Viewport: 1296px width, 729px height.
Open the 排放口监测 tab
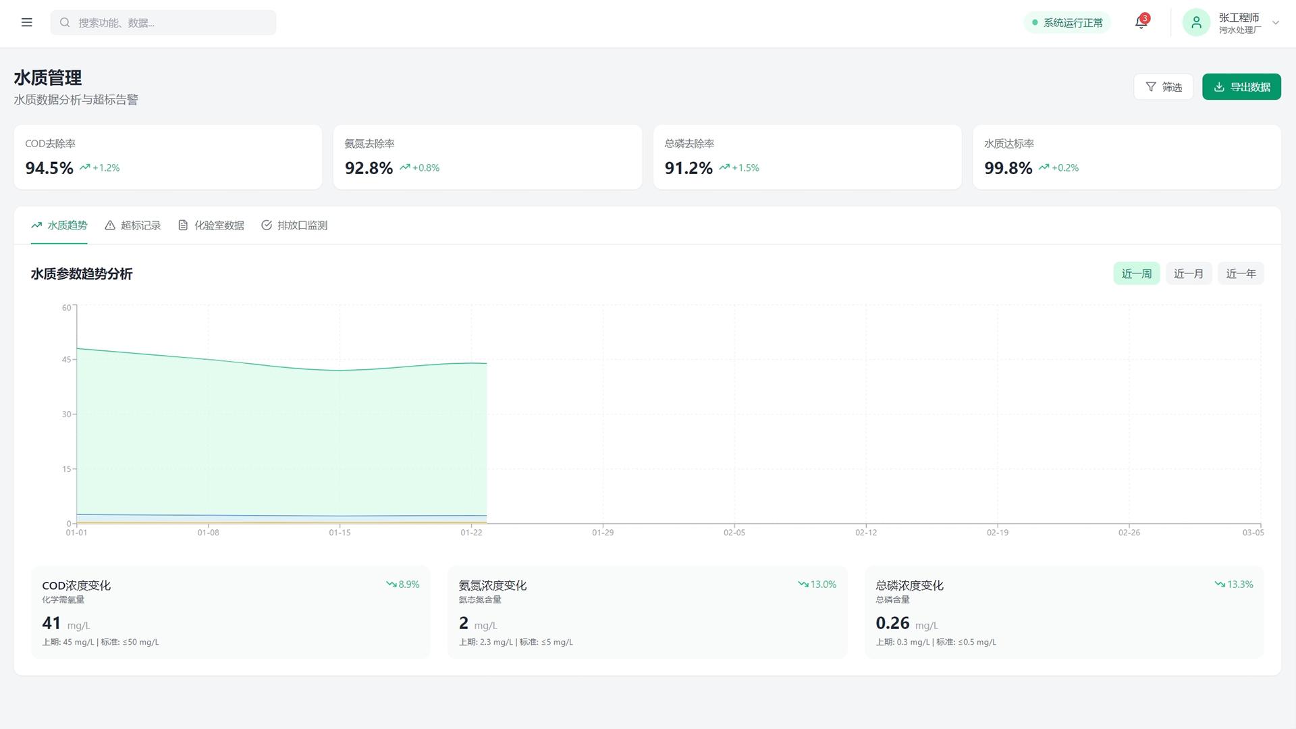[x=294, y=225]
